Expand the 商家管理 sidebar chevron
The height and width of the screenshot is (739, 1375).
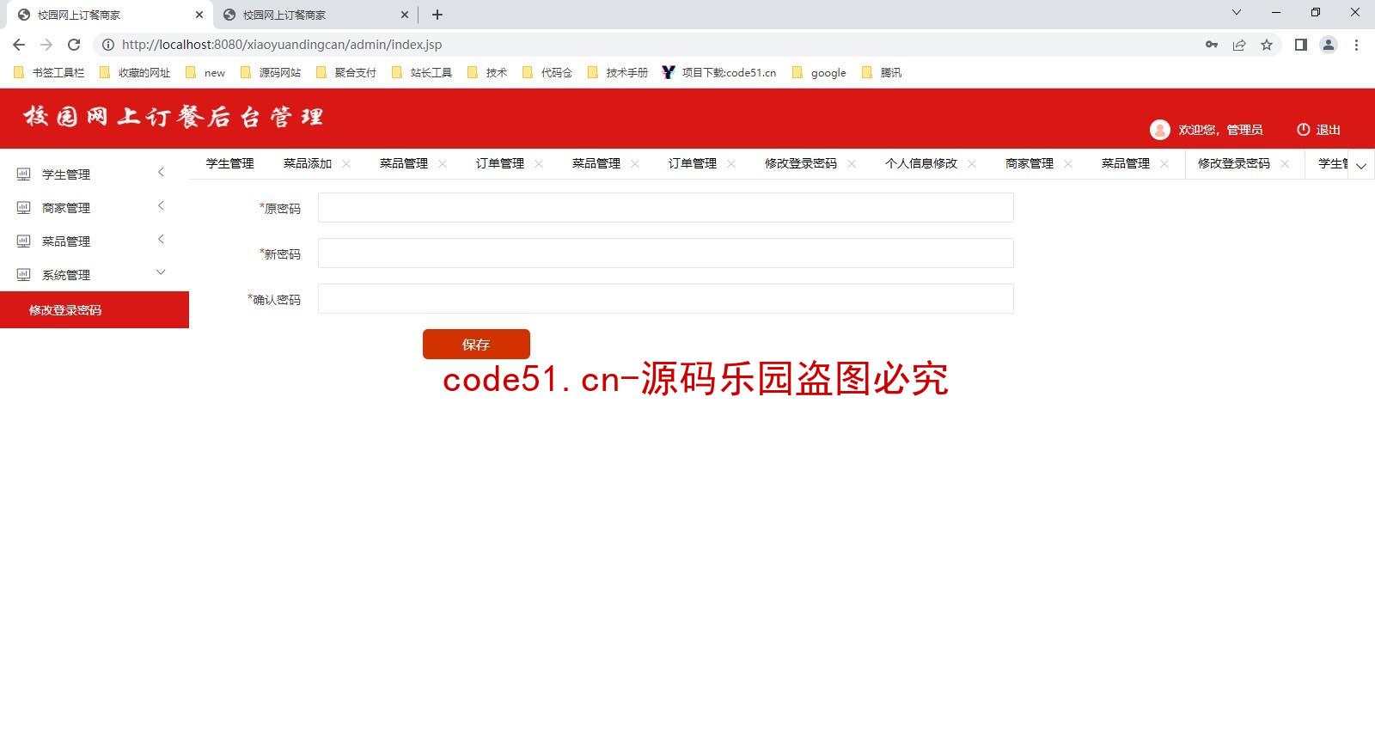(161, 206)
